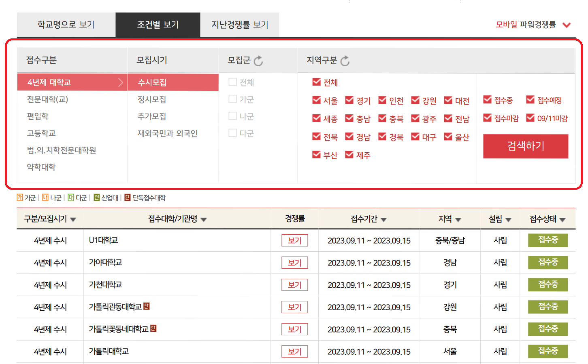Uncheck the 서울 region checkbox
This screenshot has width=588, height=364.
316,100
